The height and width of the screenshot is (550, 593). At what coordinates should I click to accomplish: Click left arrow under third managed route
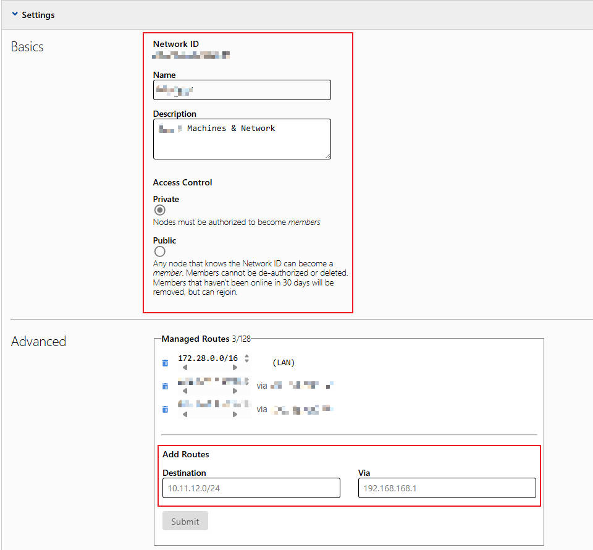click(x=184, y=415)
